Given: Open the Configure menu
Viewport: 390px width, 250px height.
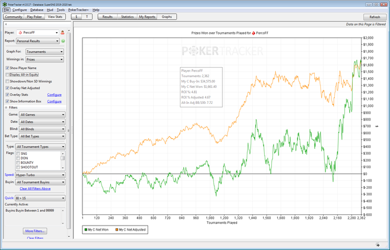Looking at the screenshot, I should tap(19, 10).
